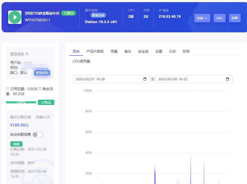247x184 pixels.
Task: Click the 重置密码 button
Action: [42, 73]
